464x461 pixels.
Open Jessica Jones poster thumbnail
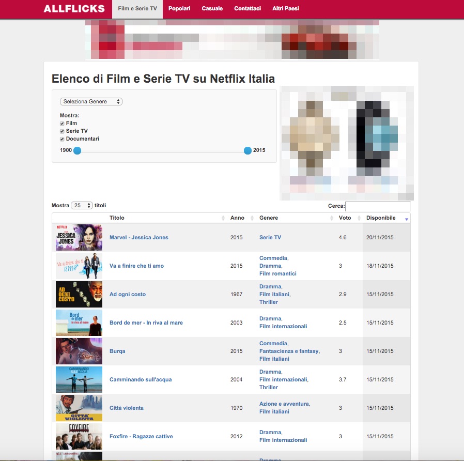click(x=79, y=237)
